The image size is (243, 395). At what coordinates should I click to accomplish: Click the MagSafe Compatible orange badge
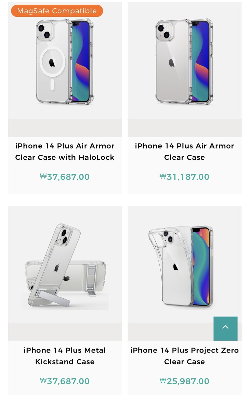57,11
